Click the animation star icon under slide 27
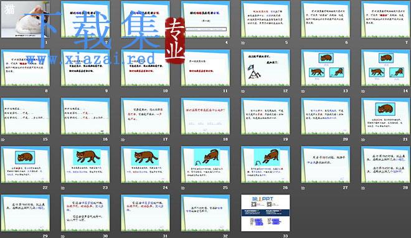 click(x=303, y=188)
